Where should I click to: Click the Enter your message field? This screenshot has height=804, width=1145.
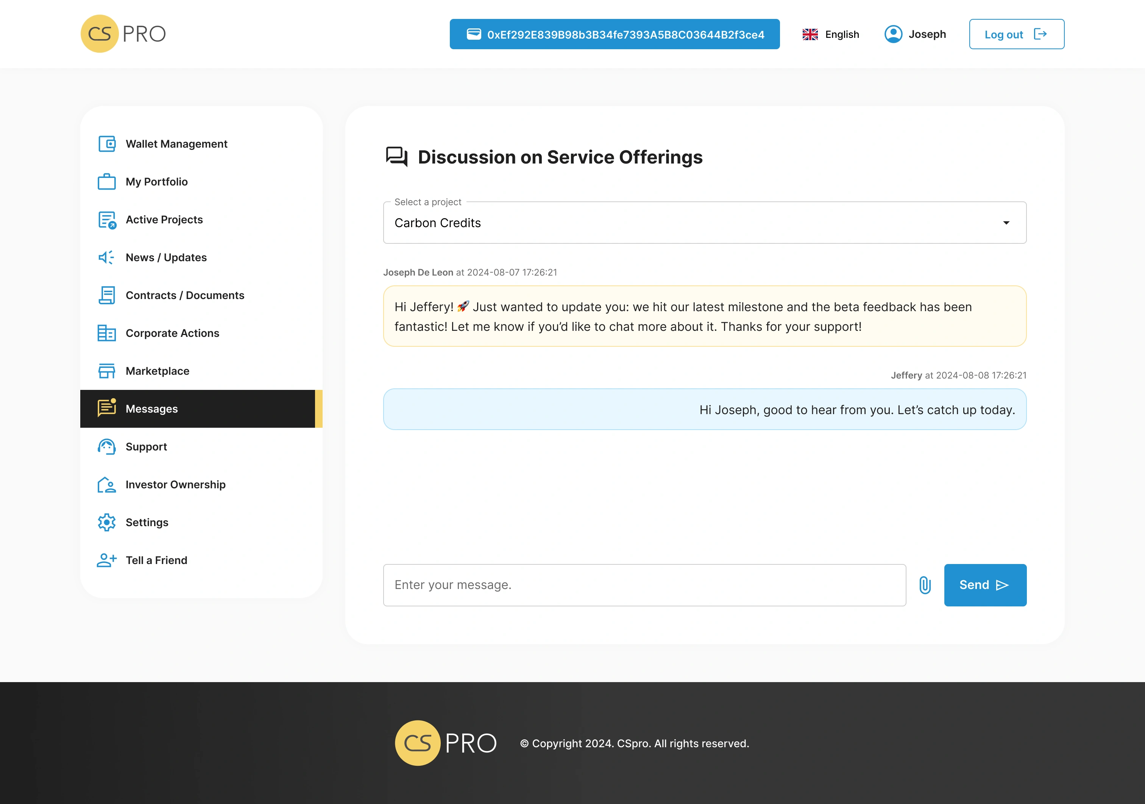(x=644, y=585)
